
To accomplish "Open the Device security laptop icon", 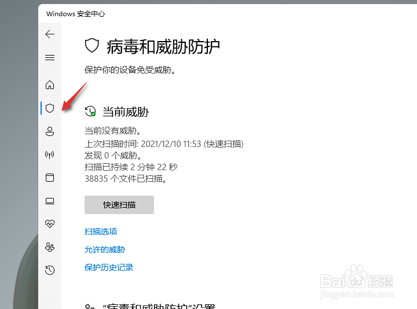I will 50,201.
